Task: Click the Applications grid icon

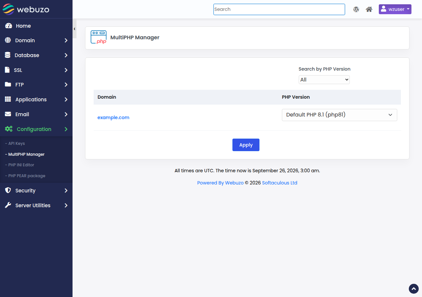Action: coord(8,99)
